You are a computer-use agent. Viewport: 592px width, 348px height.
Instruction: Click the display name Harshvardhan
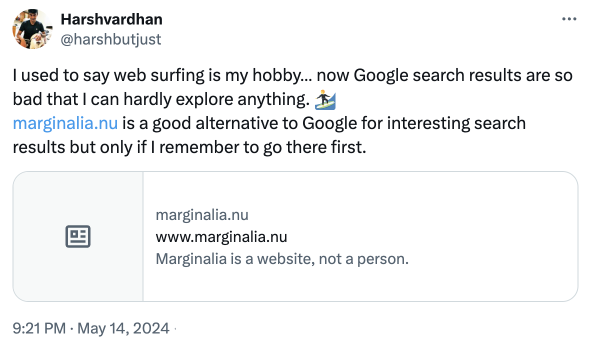(111, 19)
